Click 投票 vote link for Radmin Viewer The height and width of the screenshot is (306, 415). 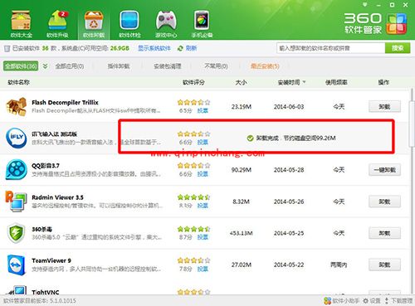pos(203,206)
